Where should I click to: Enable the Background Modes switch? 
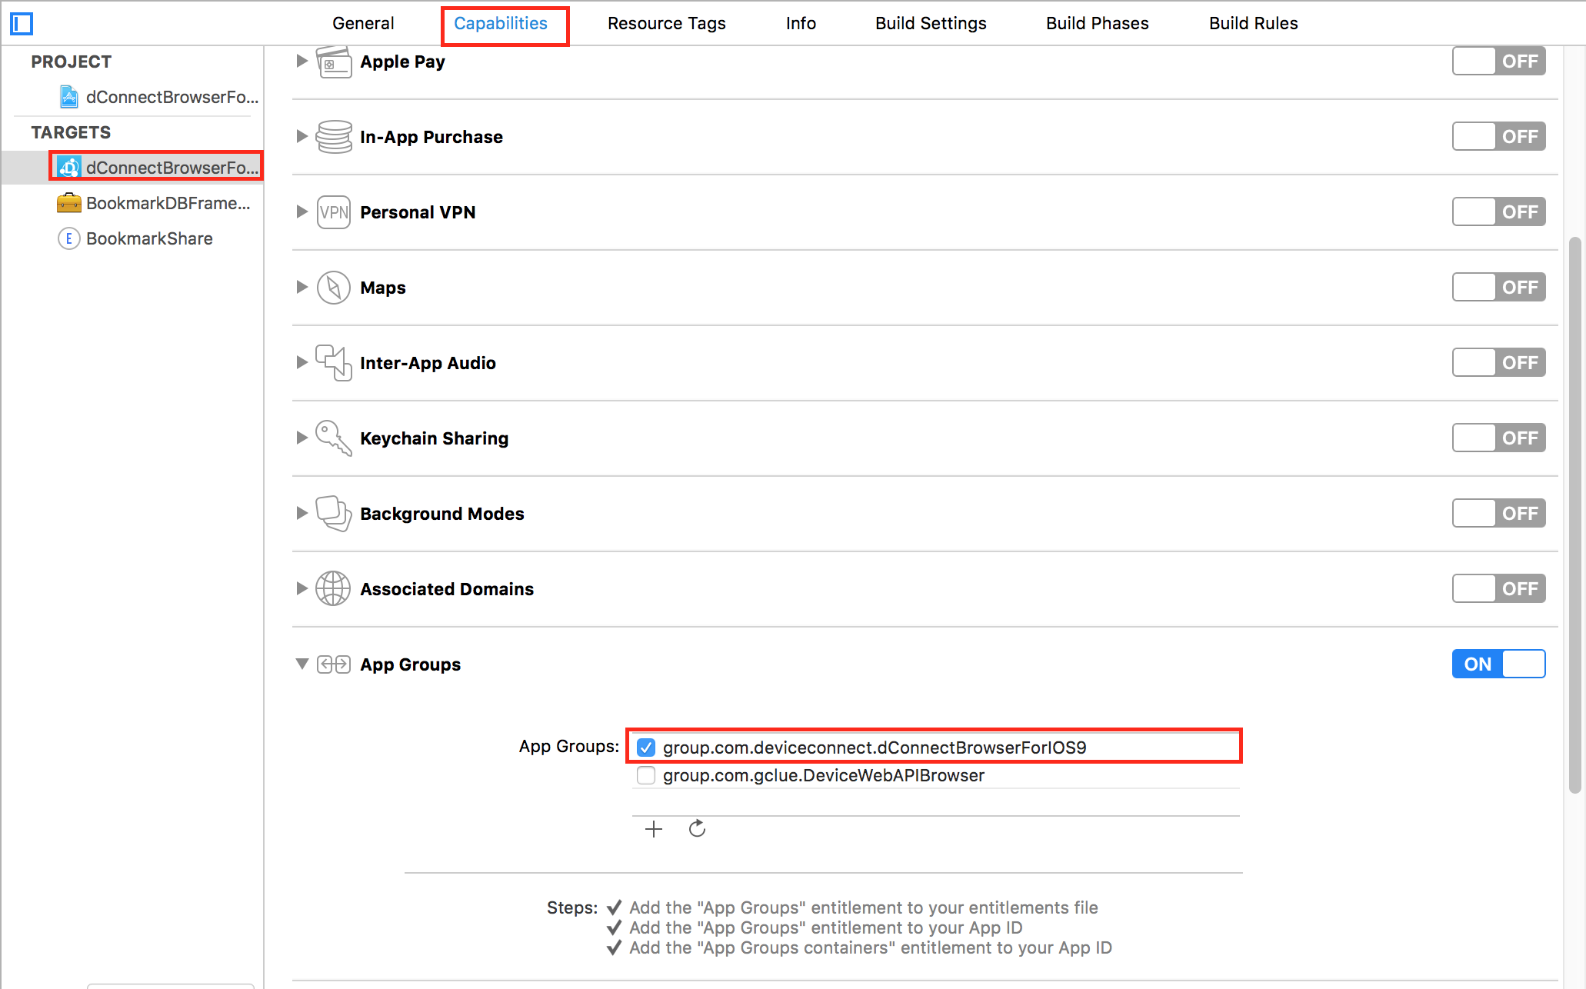coord(1498,514)
